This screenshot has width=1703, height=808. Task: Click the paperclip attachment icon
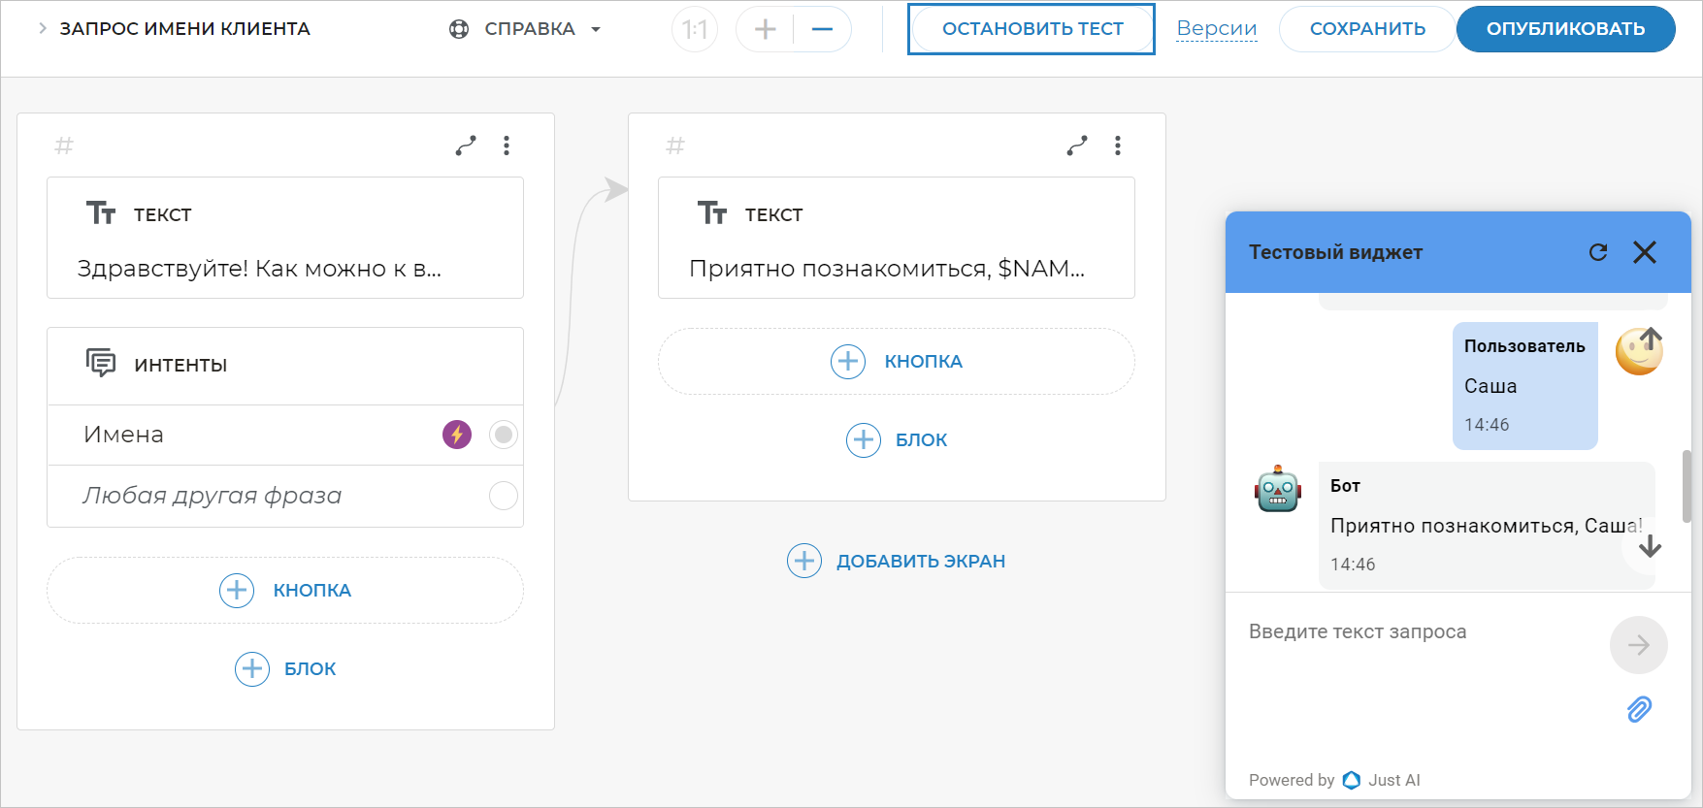(x=1639, y=709)
